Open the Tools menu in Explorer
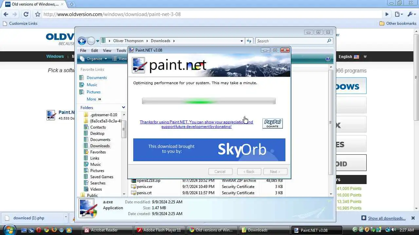Screen dimensions: 419x235 click(x=121, y=51)
